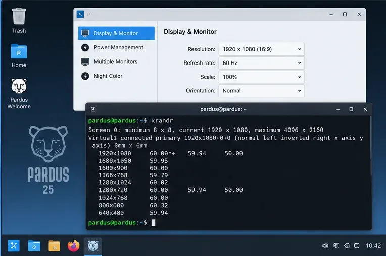386x256 pixels.
Task: Click the 1280x720 line in terminal output
Action: [171, 190]
